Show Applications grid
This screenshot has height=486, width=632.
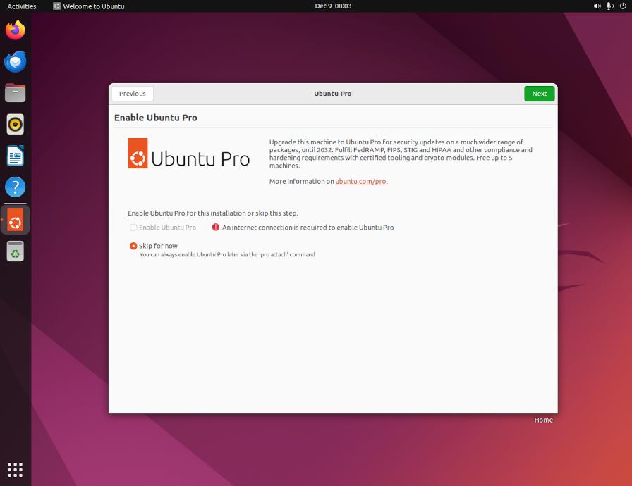tap(16, 470)
